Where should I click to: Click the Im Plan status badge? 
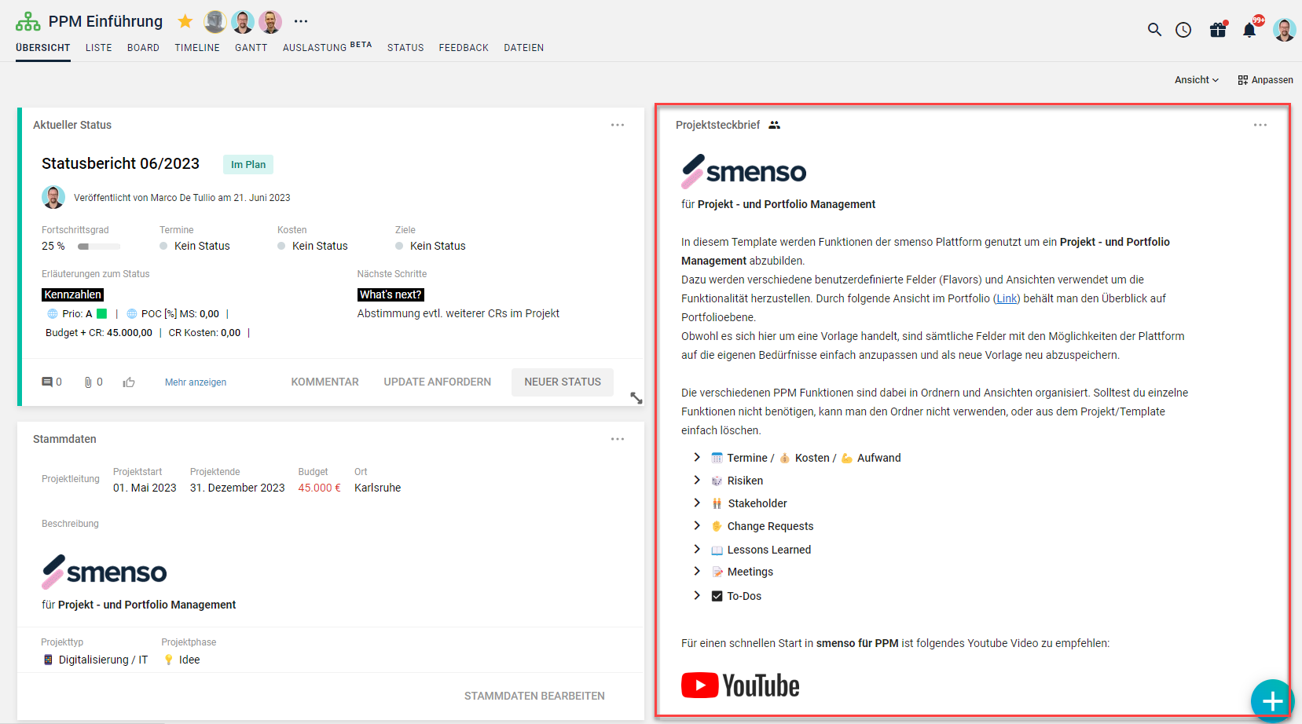pyautogui.click(x=248, y=164)
